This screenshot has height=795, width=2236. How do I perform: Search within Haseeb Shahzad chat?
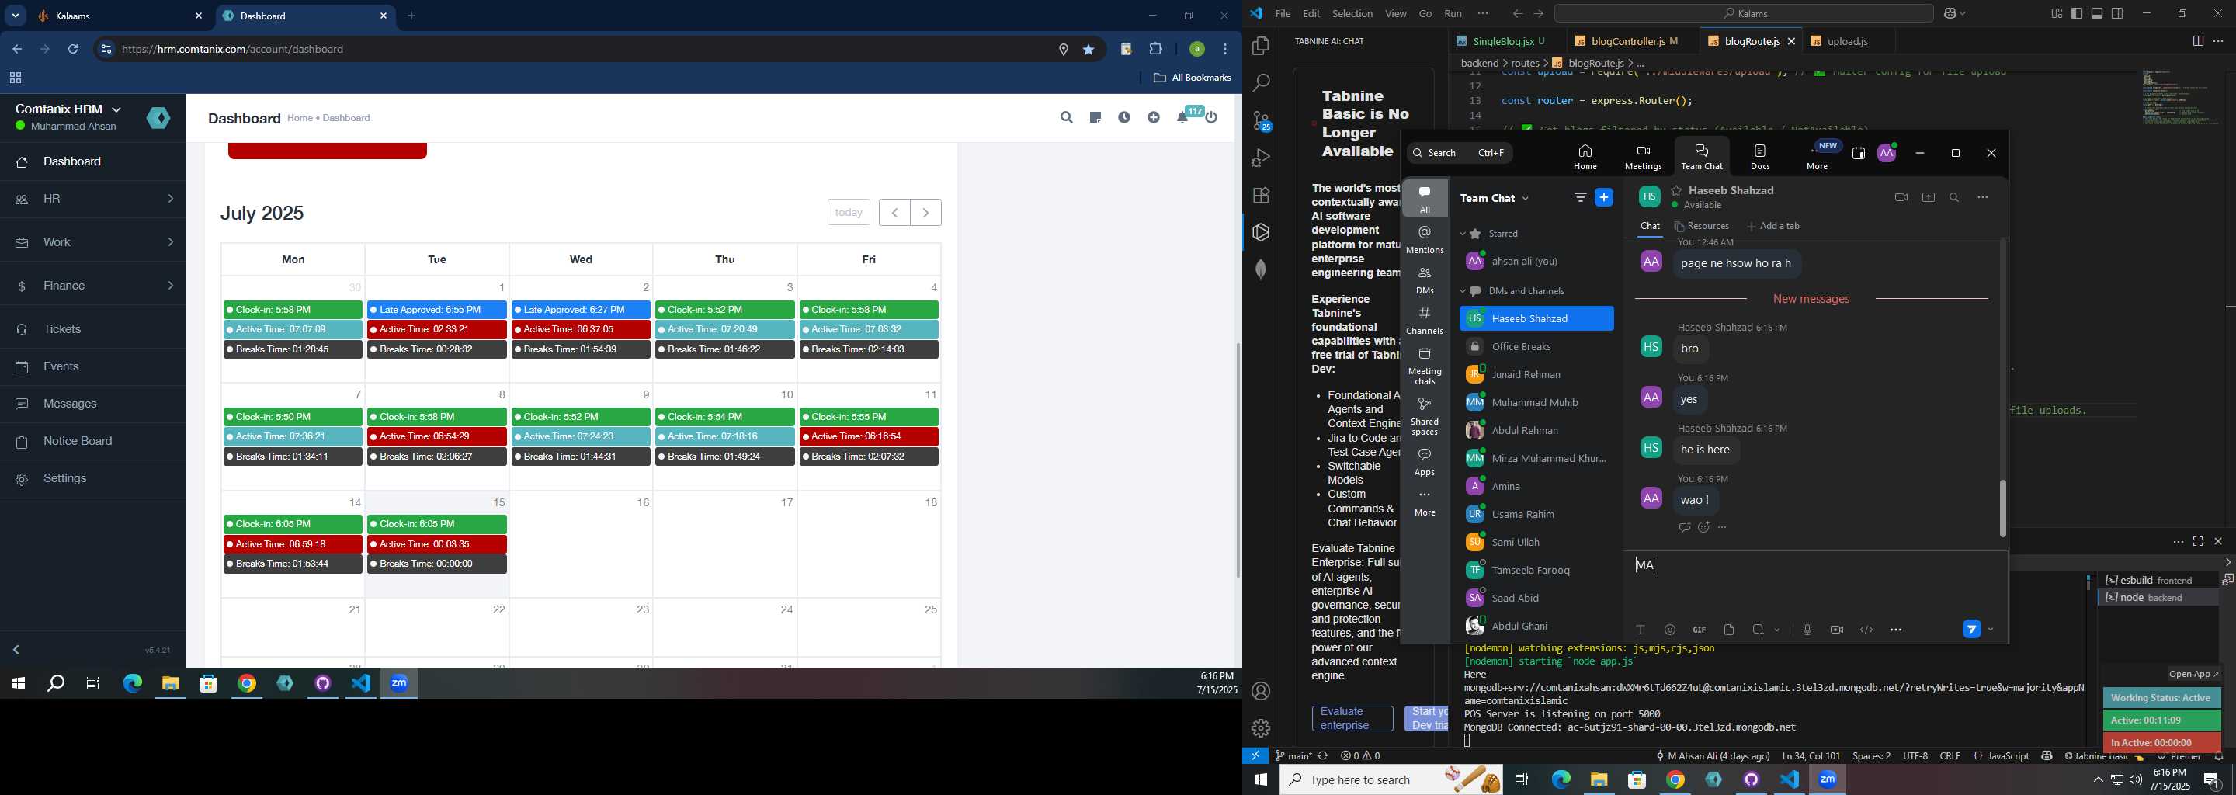1954,198
